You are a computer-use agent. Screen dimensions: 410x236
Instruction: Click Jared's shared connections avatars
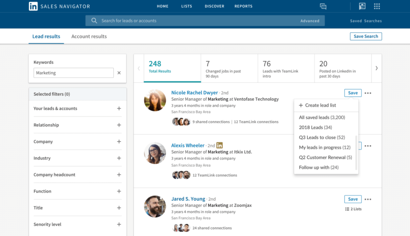(x=181, y=228)
